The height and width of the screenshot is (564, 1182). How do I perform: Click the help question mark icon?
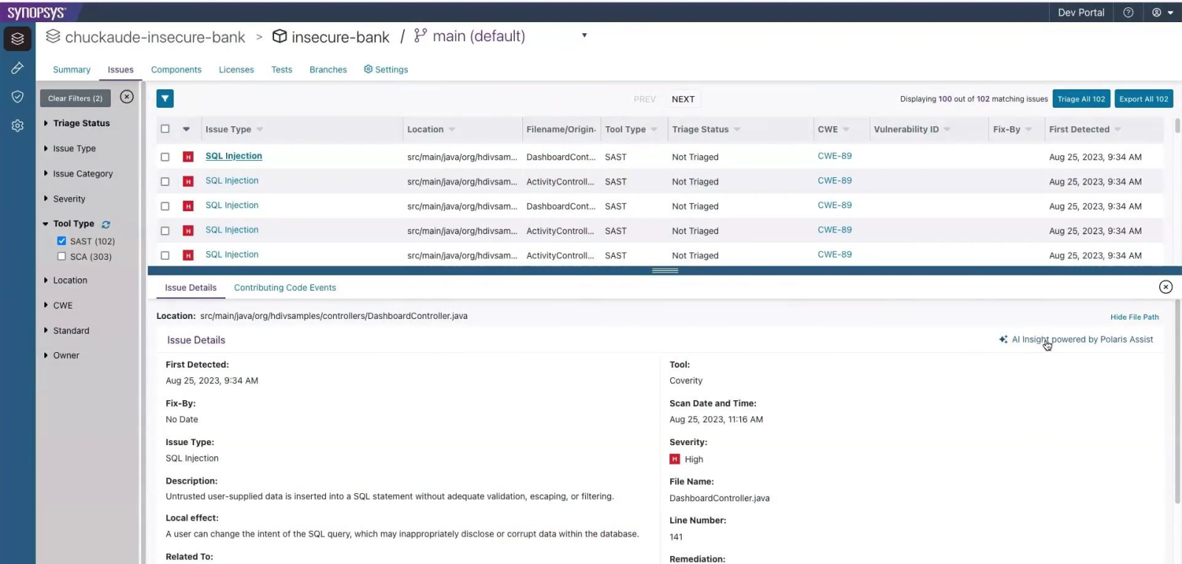point(1128,13)
